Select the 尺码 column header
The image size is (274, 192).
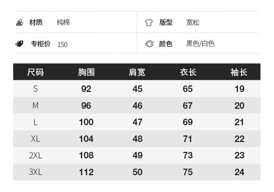[35, 72]
